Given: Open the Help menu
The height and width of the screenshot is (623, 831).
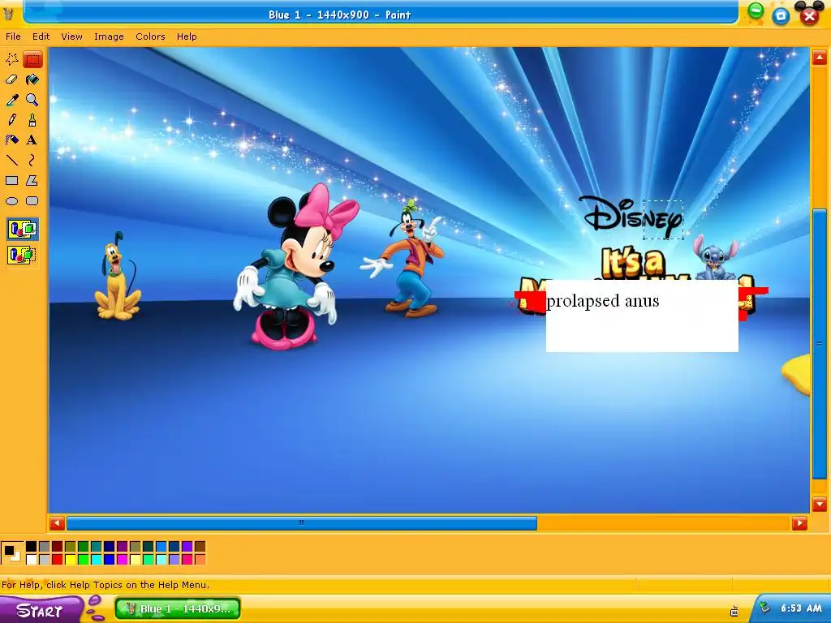Looking at the screenshot, I should tap(187, 37).
